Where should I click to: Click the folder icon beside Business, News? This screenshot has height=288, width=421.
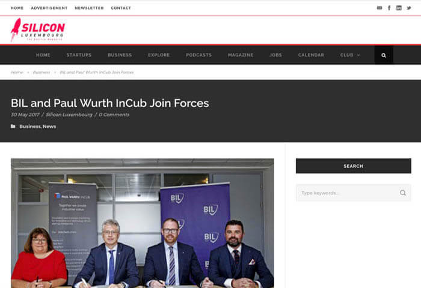pos(13,126)
